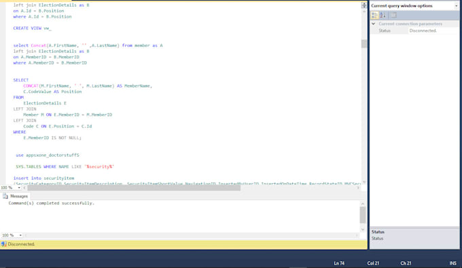Click the Messages pane vertical scrollbar thumb
462x268 pixels.
click(x=363, y=215)
